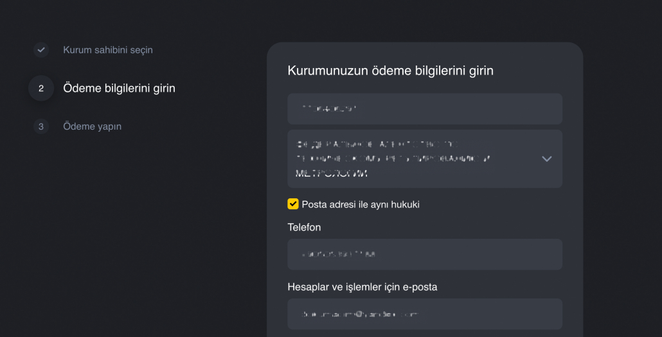Click the blurred phone number value
Image resolution: width=662 pixels, height=337 pixels.
[338, 254]
